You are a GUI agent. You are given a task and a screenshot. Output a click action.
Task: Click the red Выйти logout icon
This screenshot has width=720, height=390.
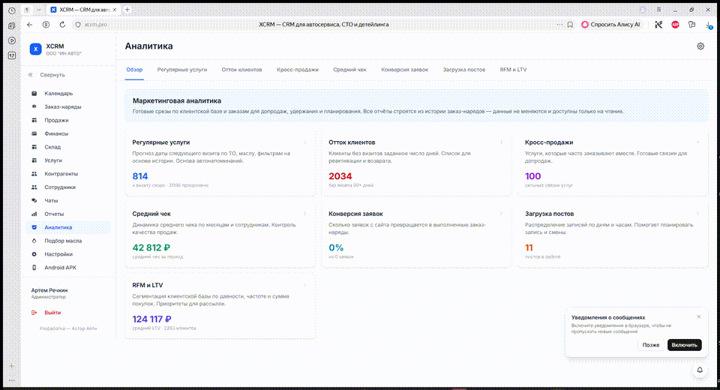coord(34,312)
